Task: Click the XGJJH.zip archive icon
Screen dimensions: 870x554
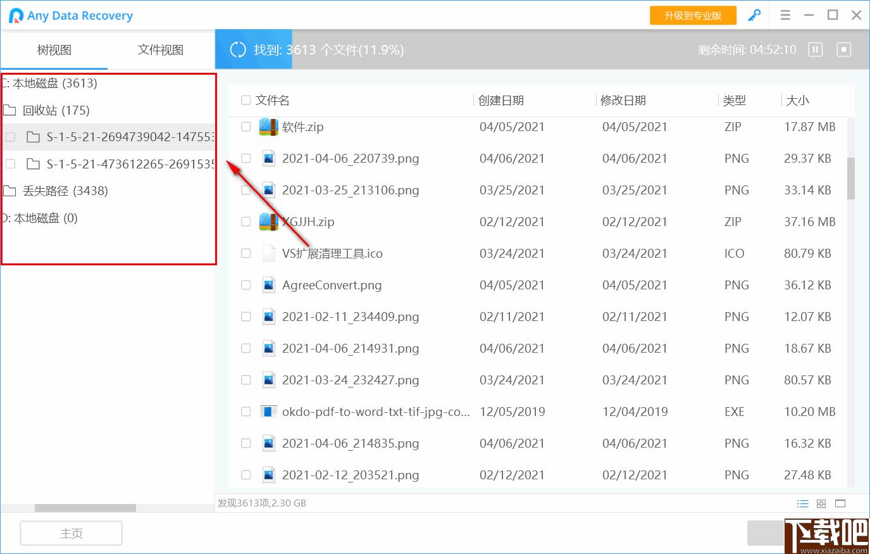Action: (x=269, y=222)
